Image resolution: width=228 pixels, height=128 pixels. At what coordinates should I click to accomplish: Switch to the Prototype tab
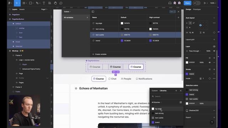[x=197, y=10]
